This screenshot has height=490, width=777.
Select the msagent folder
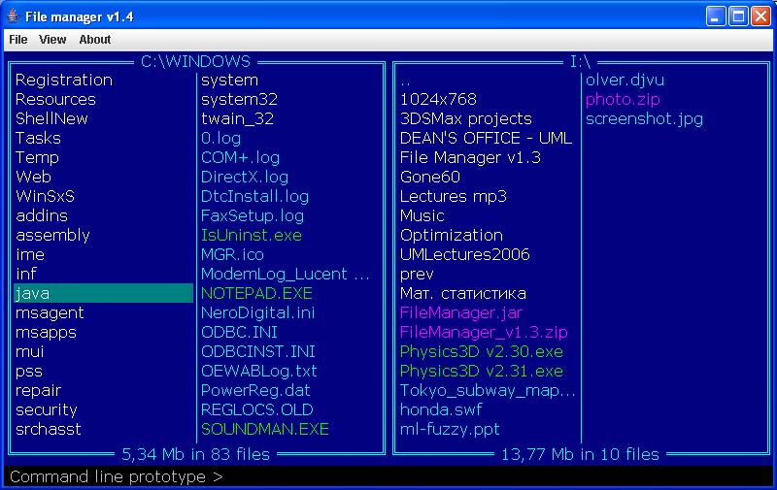point(50,312)
